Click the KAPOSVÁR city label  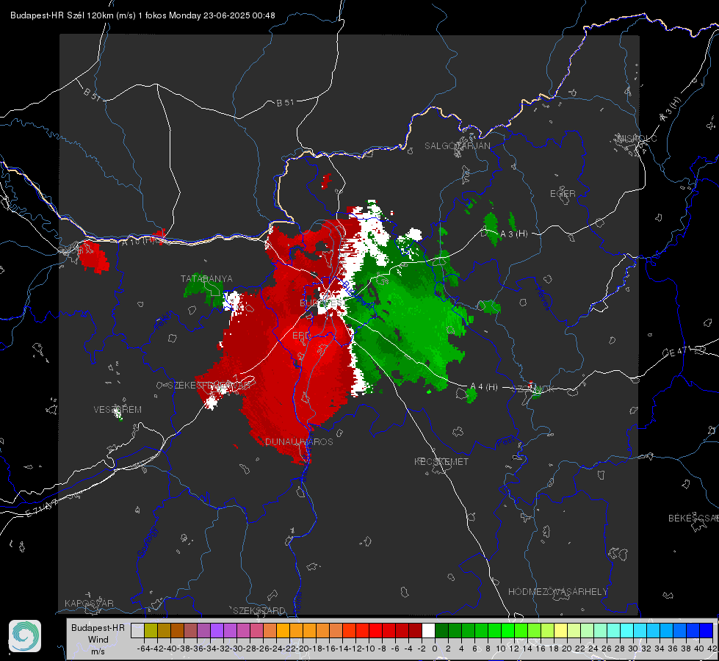click(x=89, y=603)
